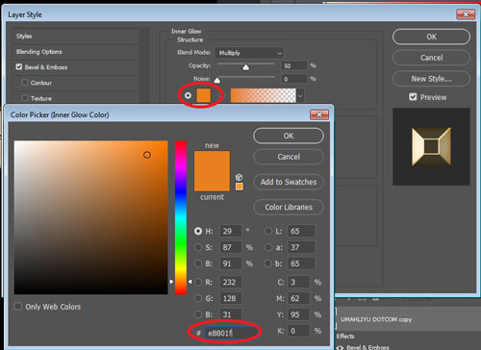Image resolution: width=481 pixels, height=350 pixels.
Task: Click Add to Swatches button
Action: pos(289,182)
